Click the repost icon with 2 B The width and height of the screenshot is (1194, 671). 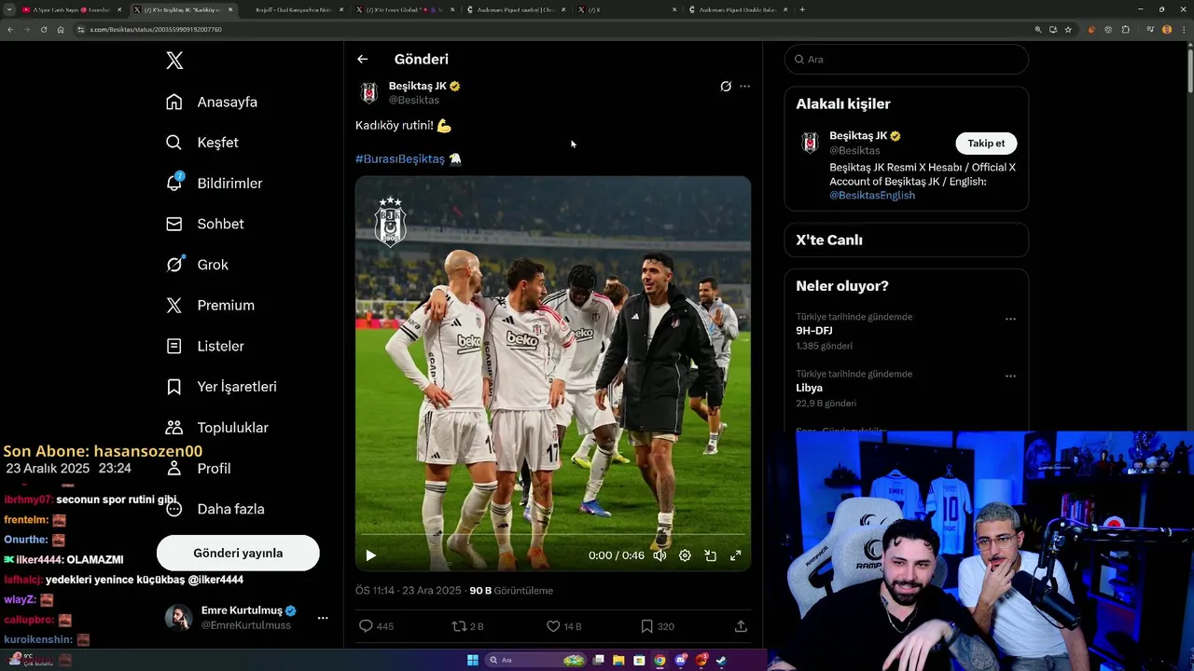point(467,626)
